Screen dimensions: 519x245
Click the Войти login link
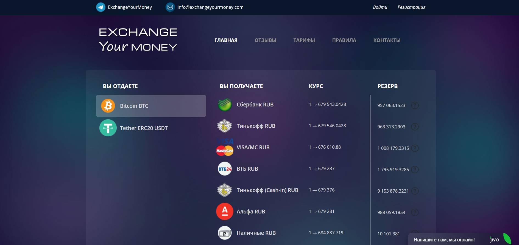(x=380, y=7)
